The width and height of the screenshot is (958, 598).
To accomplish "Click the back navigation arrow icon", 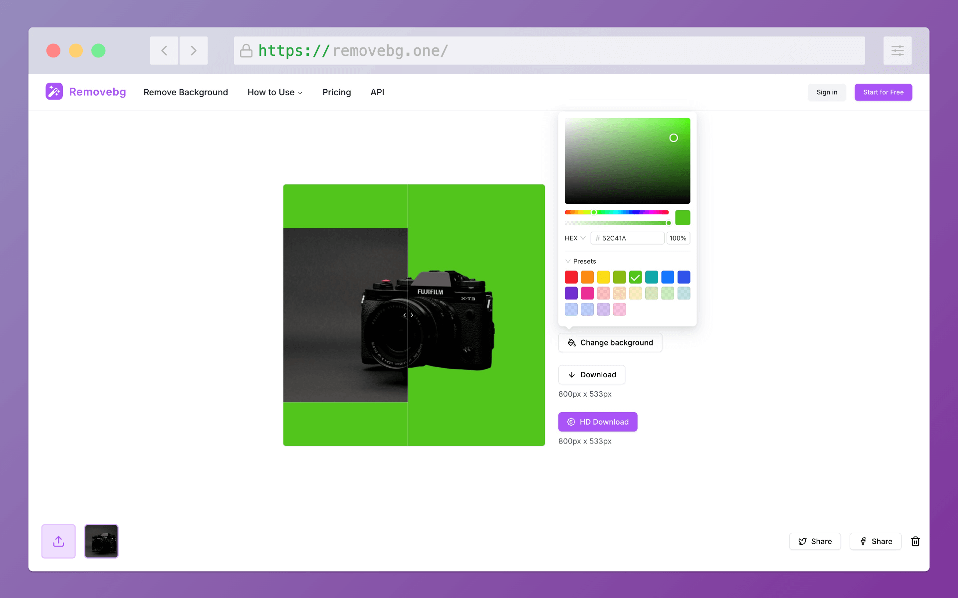I will pos(164,50).
